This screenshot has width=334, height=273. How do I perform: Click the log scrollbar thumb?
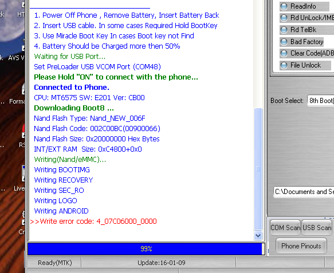tap(258, 169)
